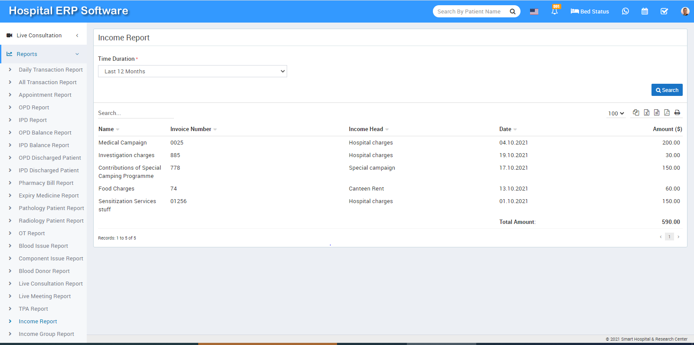Open the Pharmacy Bill Report
The width and height of the screenshot is (694, 345).
tap(46, 183)
